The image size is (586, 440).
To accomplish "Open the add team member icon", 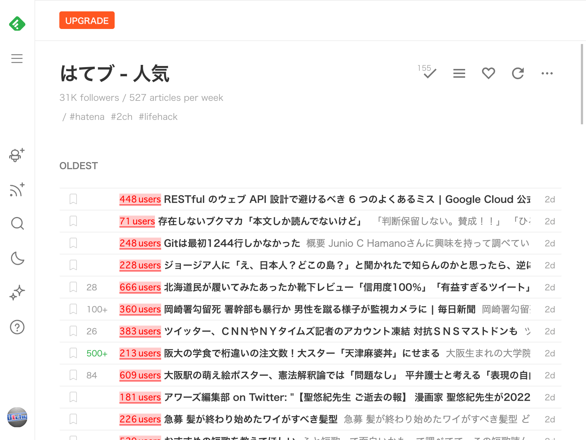I will click(x=17, y=155).
